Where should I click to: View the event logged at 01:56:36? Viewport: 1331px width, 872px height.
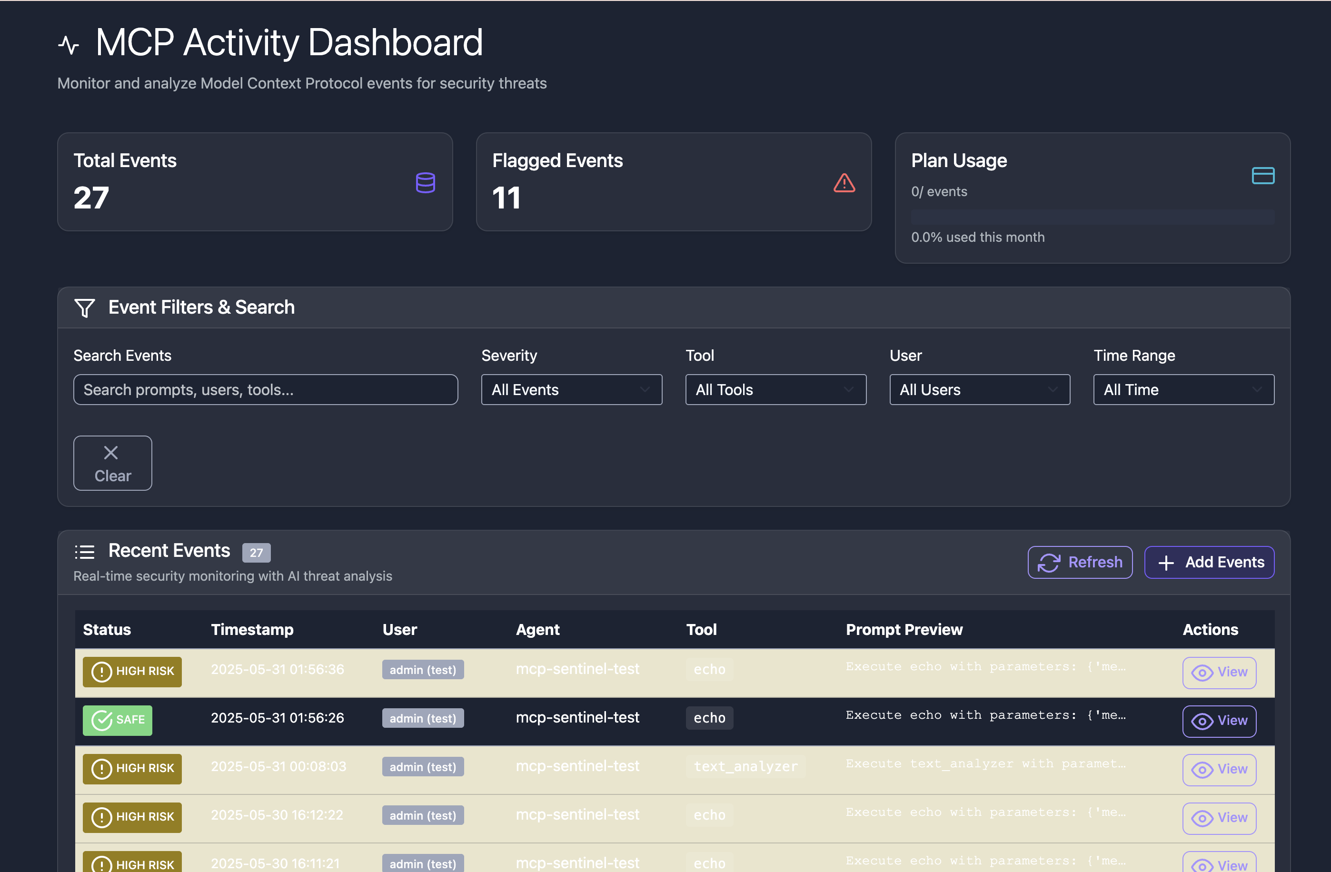(1219, 672)
